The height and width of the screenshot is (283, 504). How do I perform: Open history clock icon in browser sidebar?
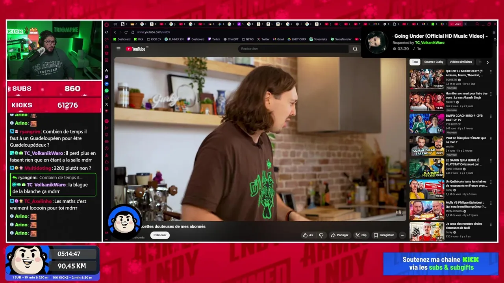107,148
